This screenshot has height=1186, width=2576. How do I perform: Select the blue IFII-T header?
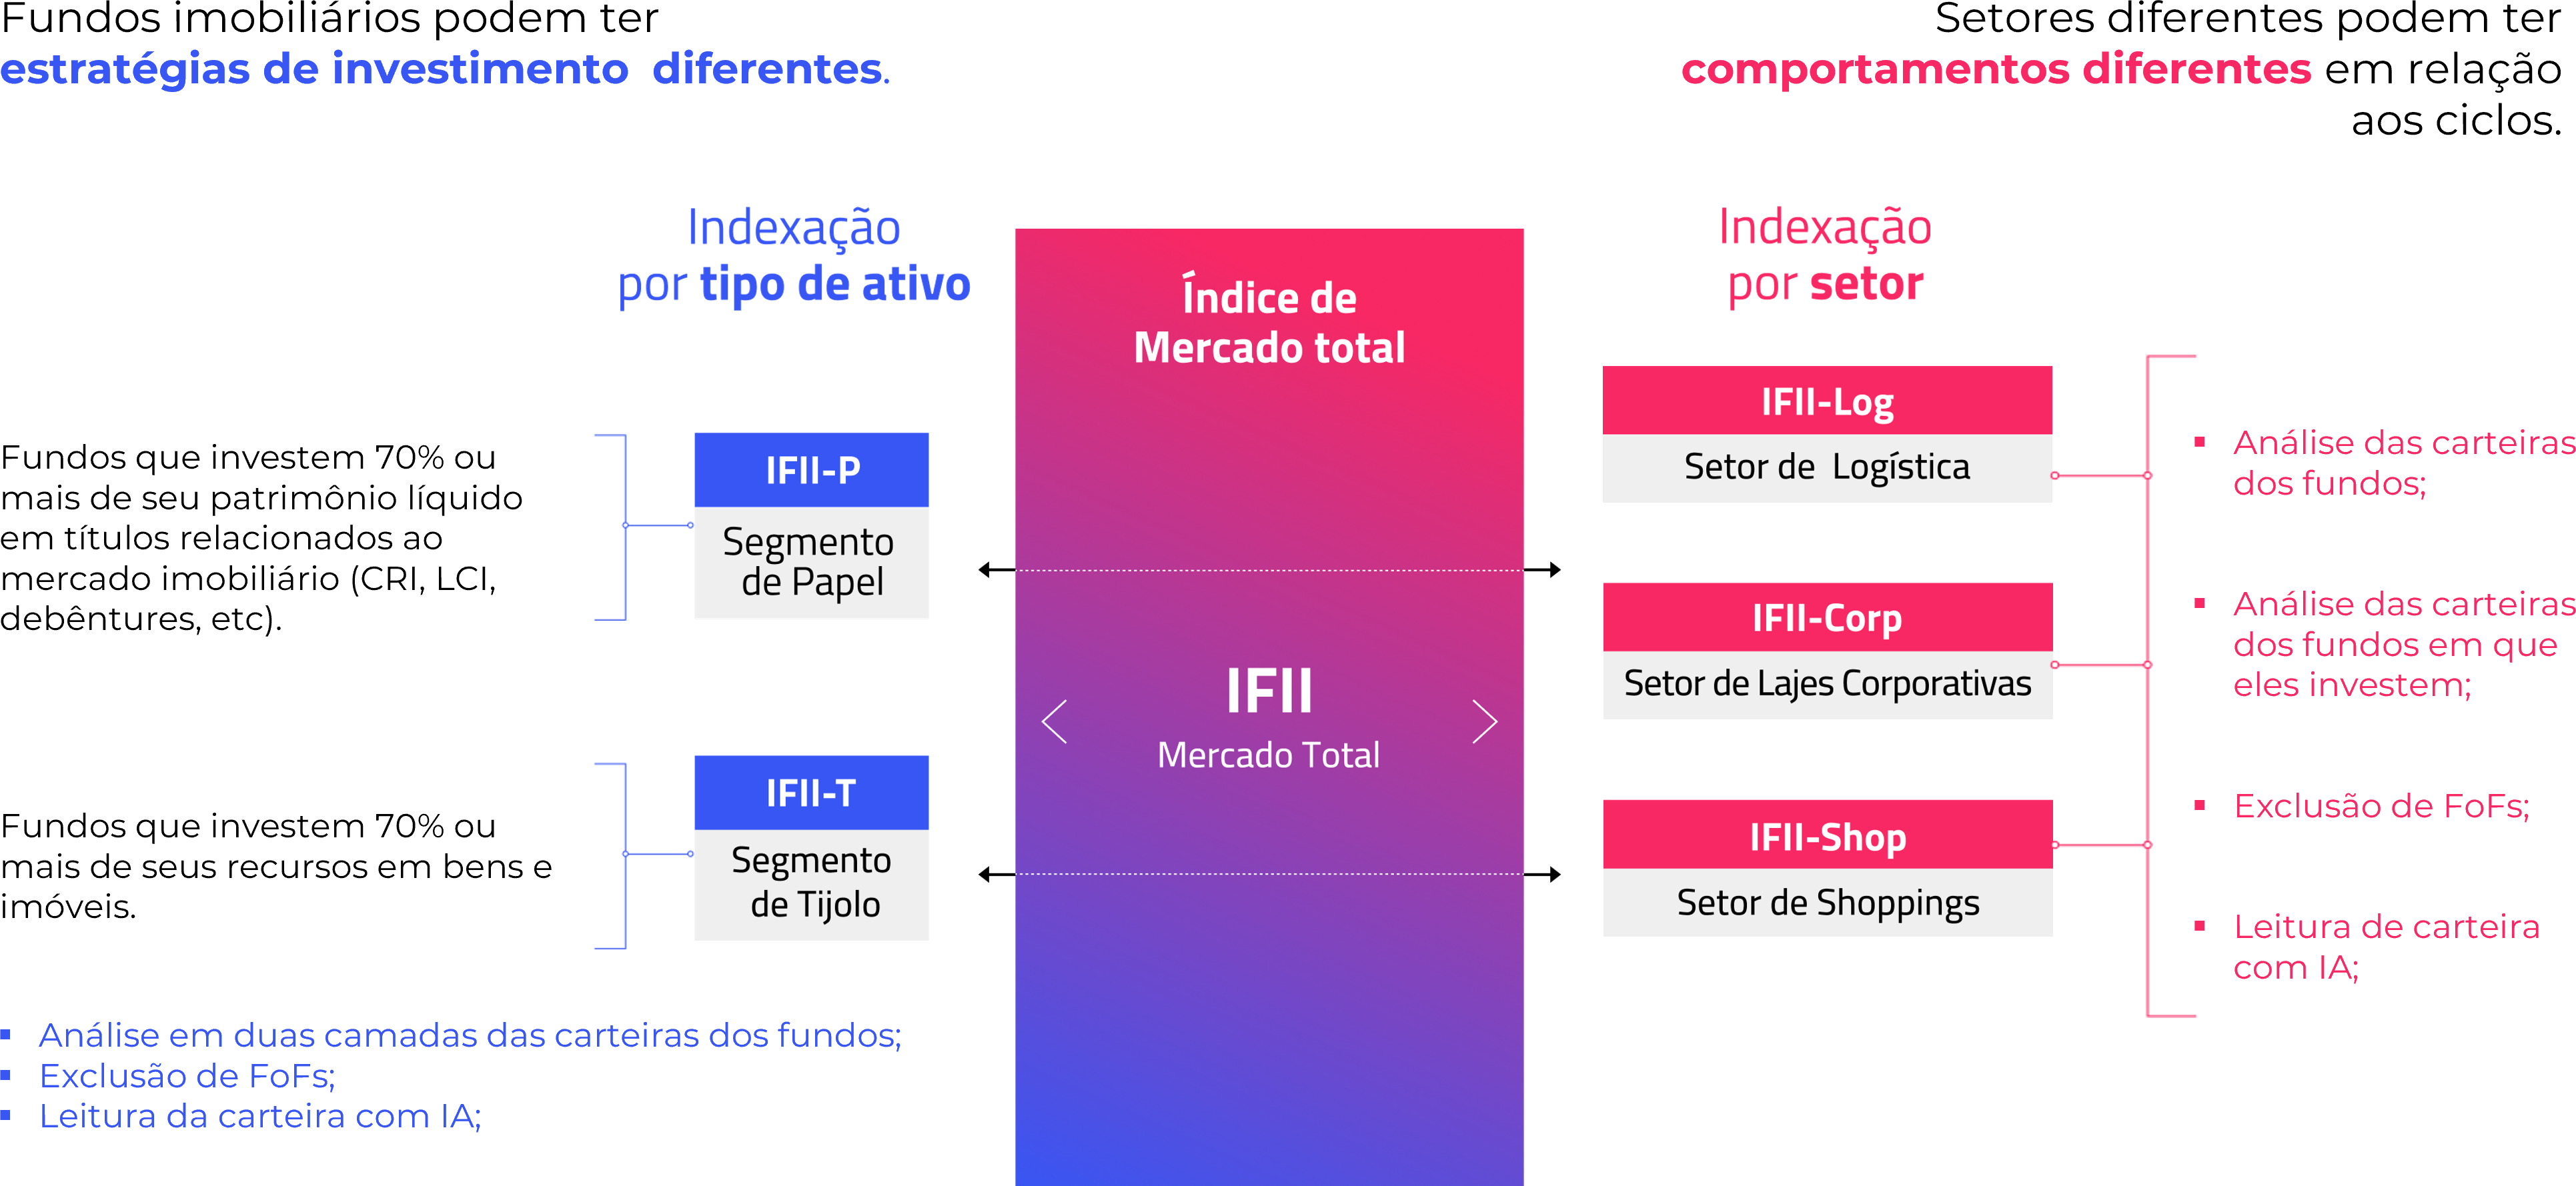(x=811, y=792)
